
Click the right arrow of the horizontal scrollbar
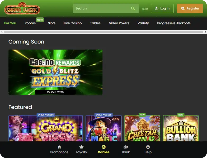[205, 32]
